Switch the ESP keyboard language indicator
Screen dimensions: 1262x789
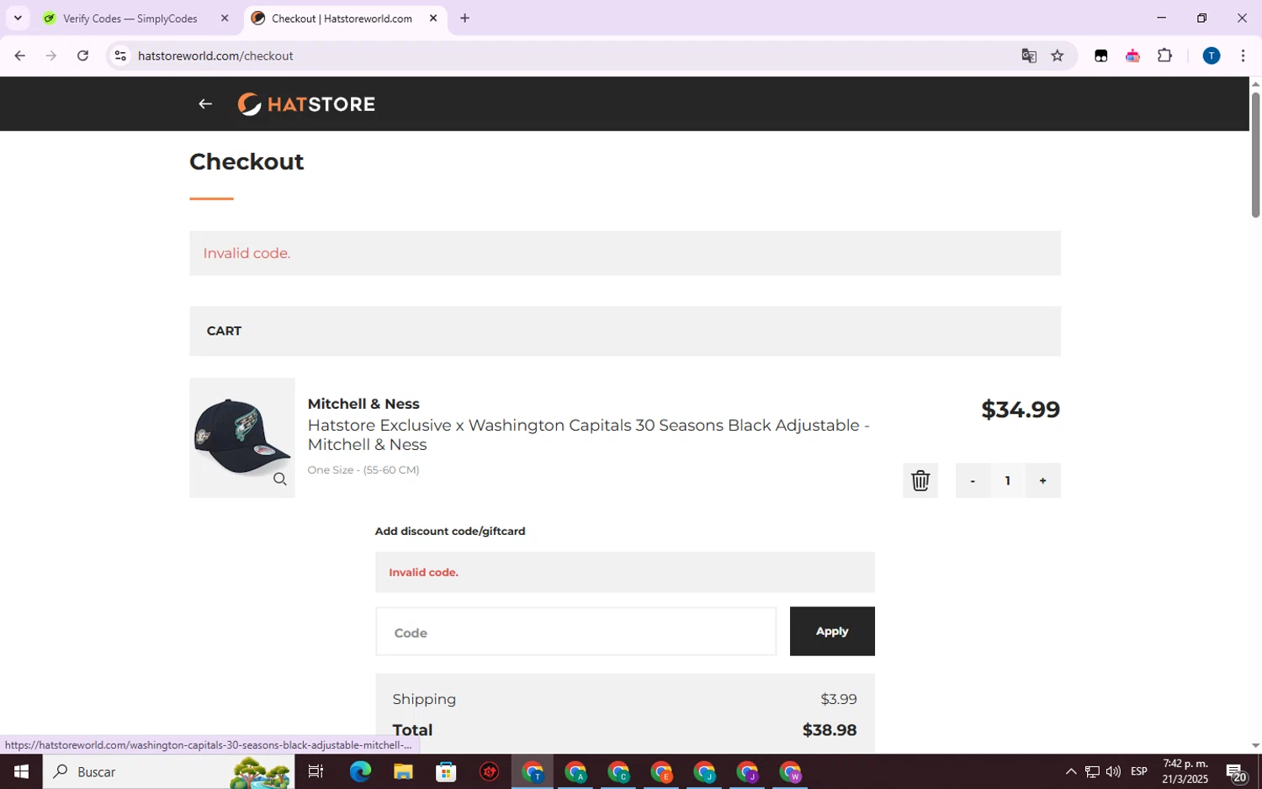(x=1139, y=771)
